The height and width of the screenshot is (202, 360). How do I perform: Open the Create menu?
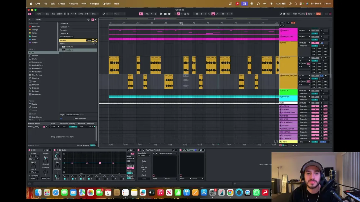61,4
